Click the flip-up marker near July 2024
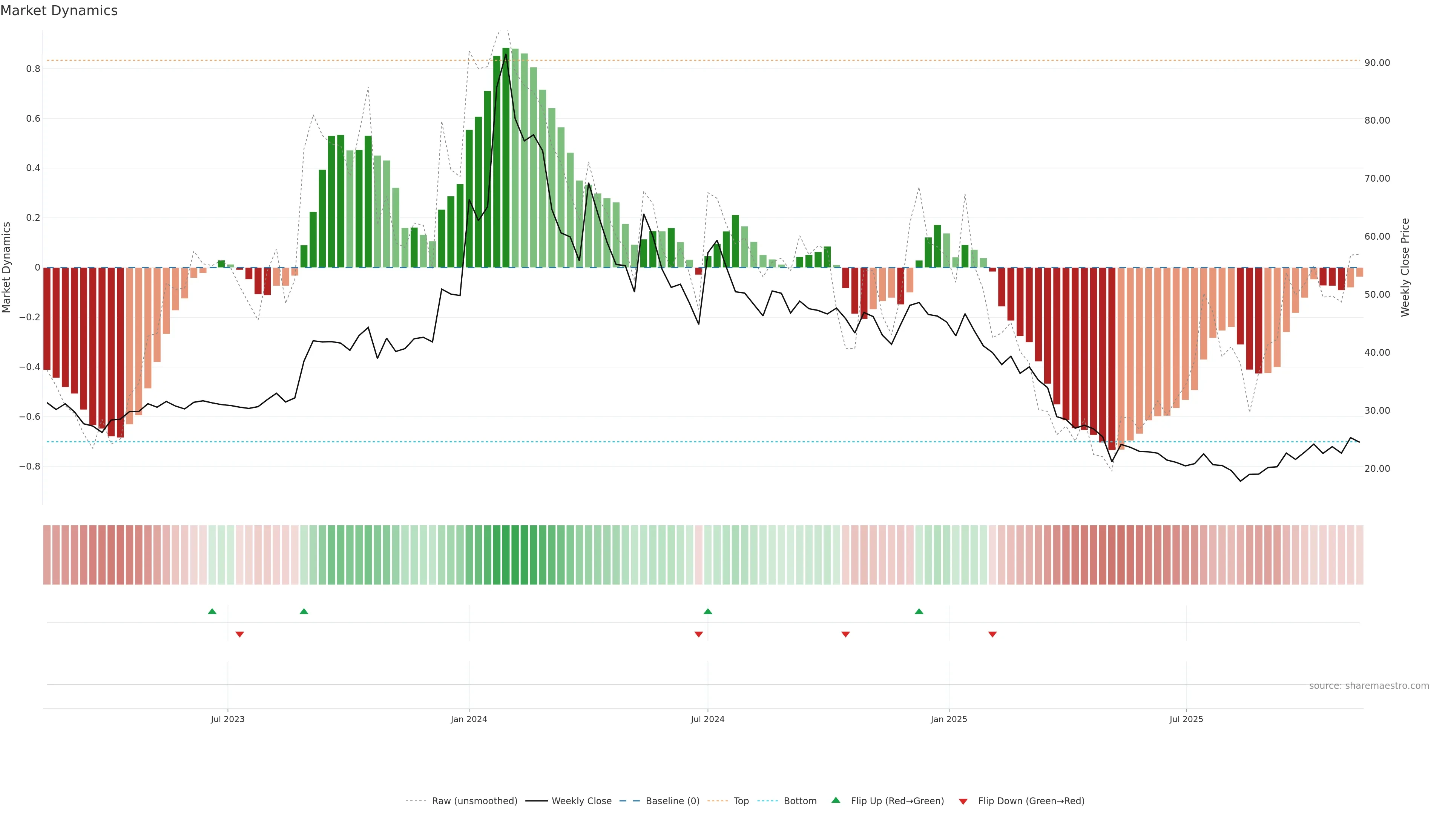The width and height of the screenshot is (1448, 814). tap(708, 611)
